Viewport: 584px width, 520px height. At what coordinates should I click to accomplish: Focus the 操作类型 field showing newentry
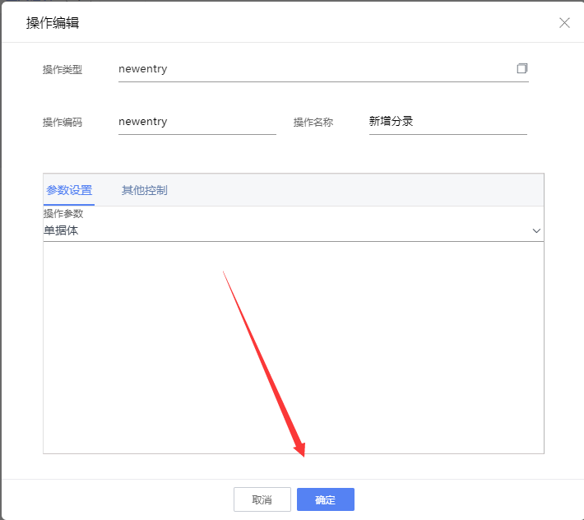(323, 69)
